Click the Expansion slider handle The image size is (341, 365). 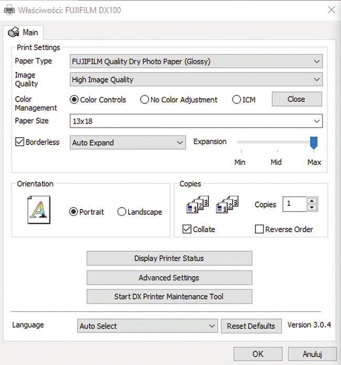pos(314,143)
